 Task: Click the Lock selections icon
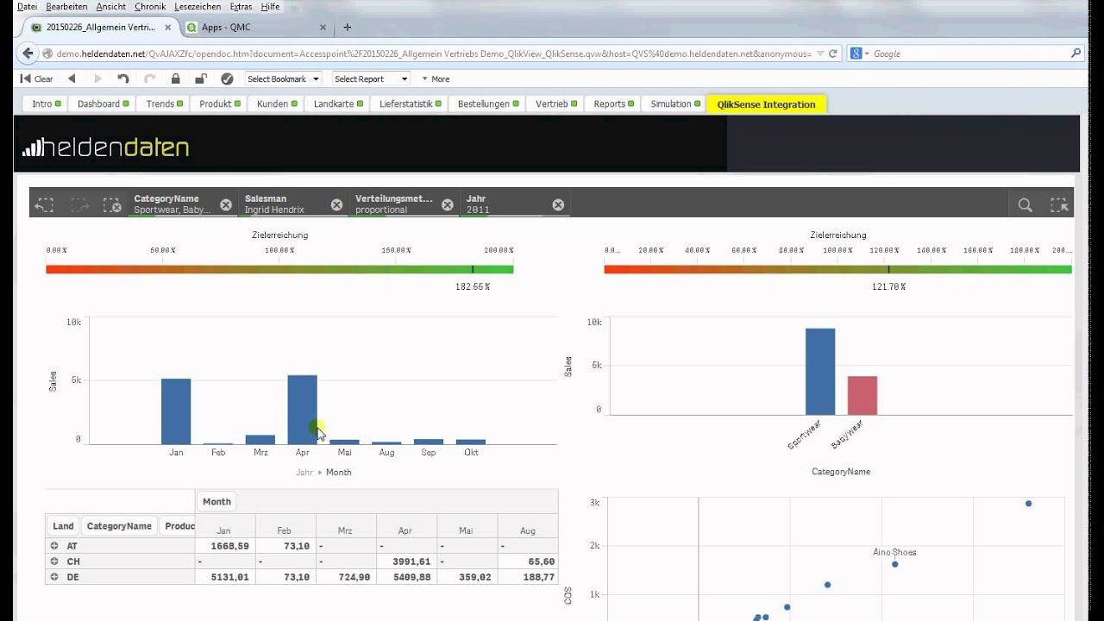point(176,78)
